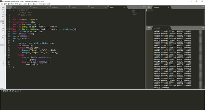The image size is (205, 110).
Task: Open tab list dropdown of main editor group
Action: [x=144, y=7]
